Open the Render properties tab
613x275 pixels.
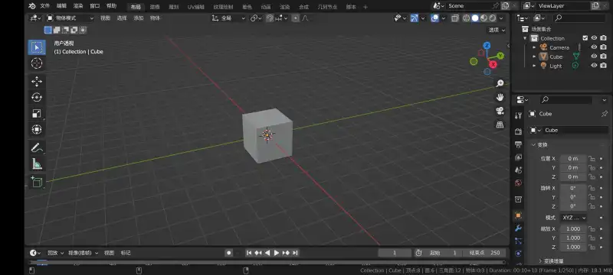click(x=519, y=131)
